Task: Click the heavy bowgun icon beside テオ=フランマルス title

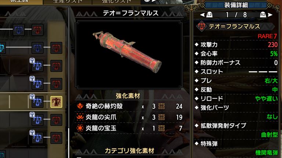Action: click(202, 26)
